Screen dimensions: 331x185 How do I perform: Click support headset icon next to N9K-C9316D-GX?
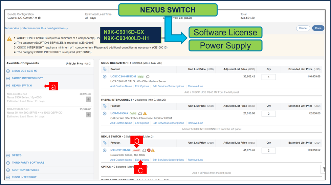(144, 151)
